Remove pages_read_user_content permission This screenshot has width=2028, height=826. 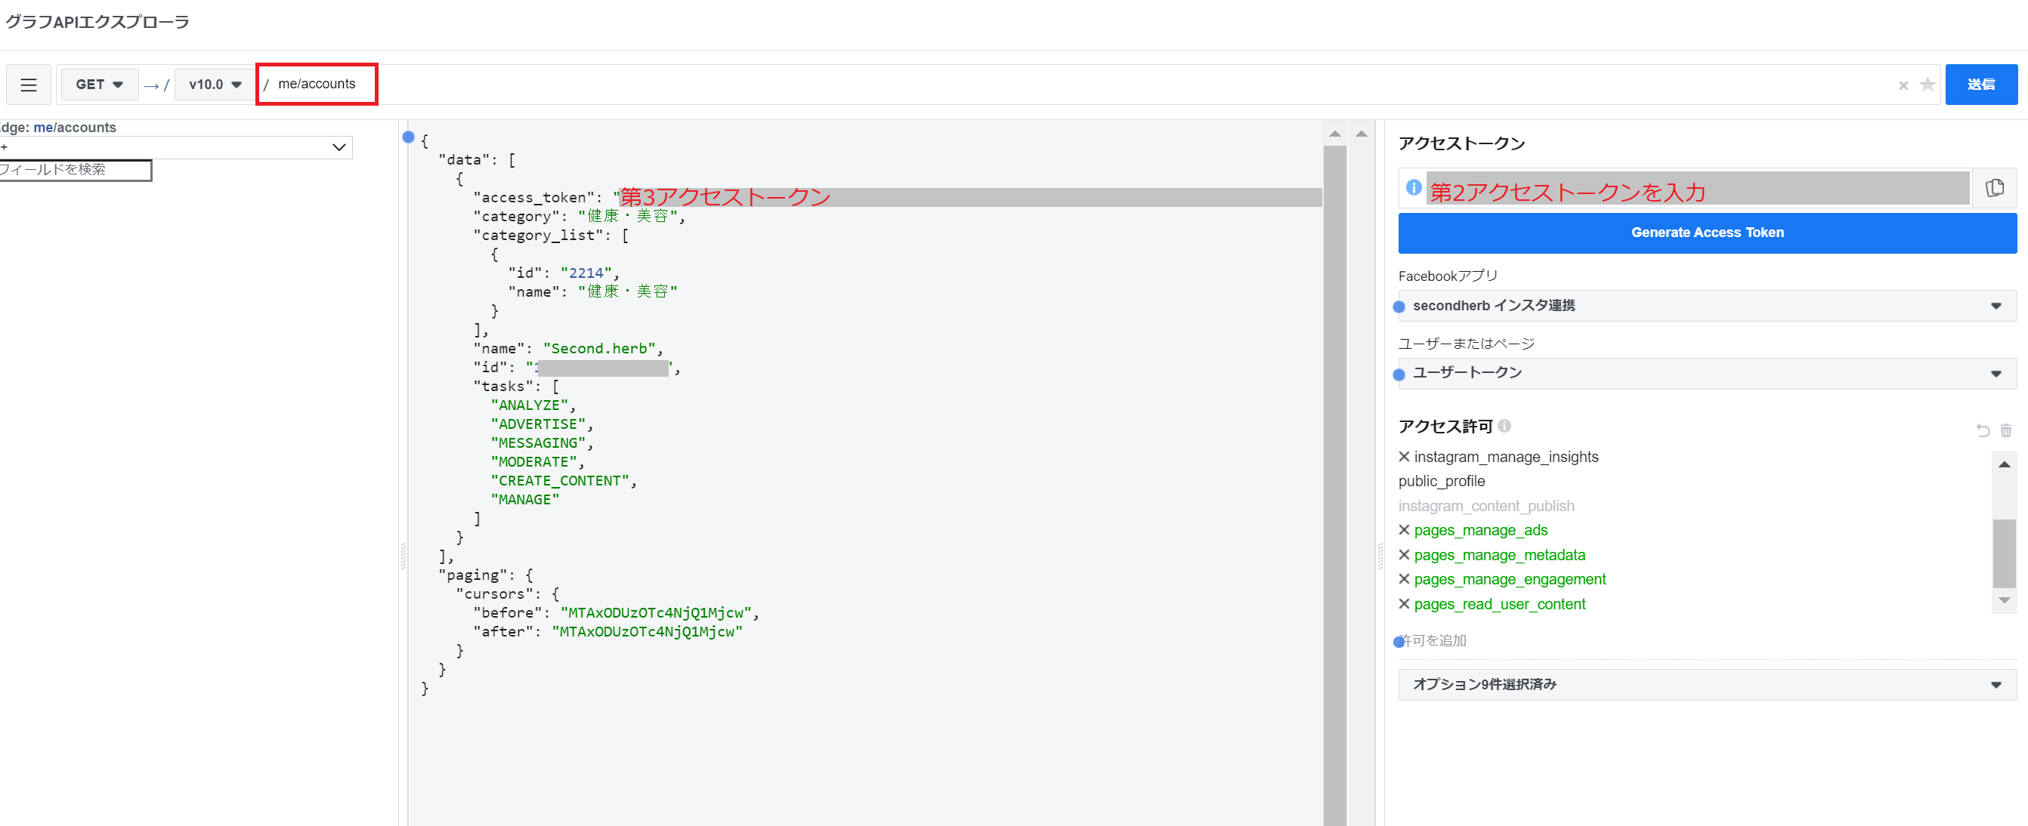1404,604
